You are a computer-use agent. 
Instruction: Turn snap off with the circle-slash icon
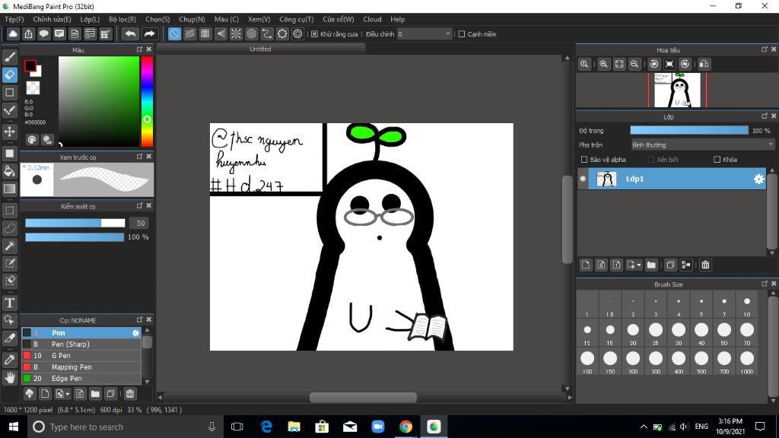(x=174, y=33)
